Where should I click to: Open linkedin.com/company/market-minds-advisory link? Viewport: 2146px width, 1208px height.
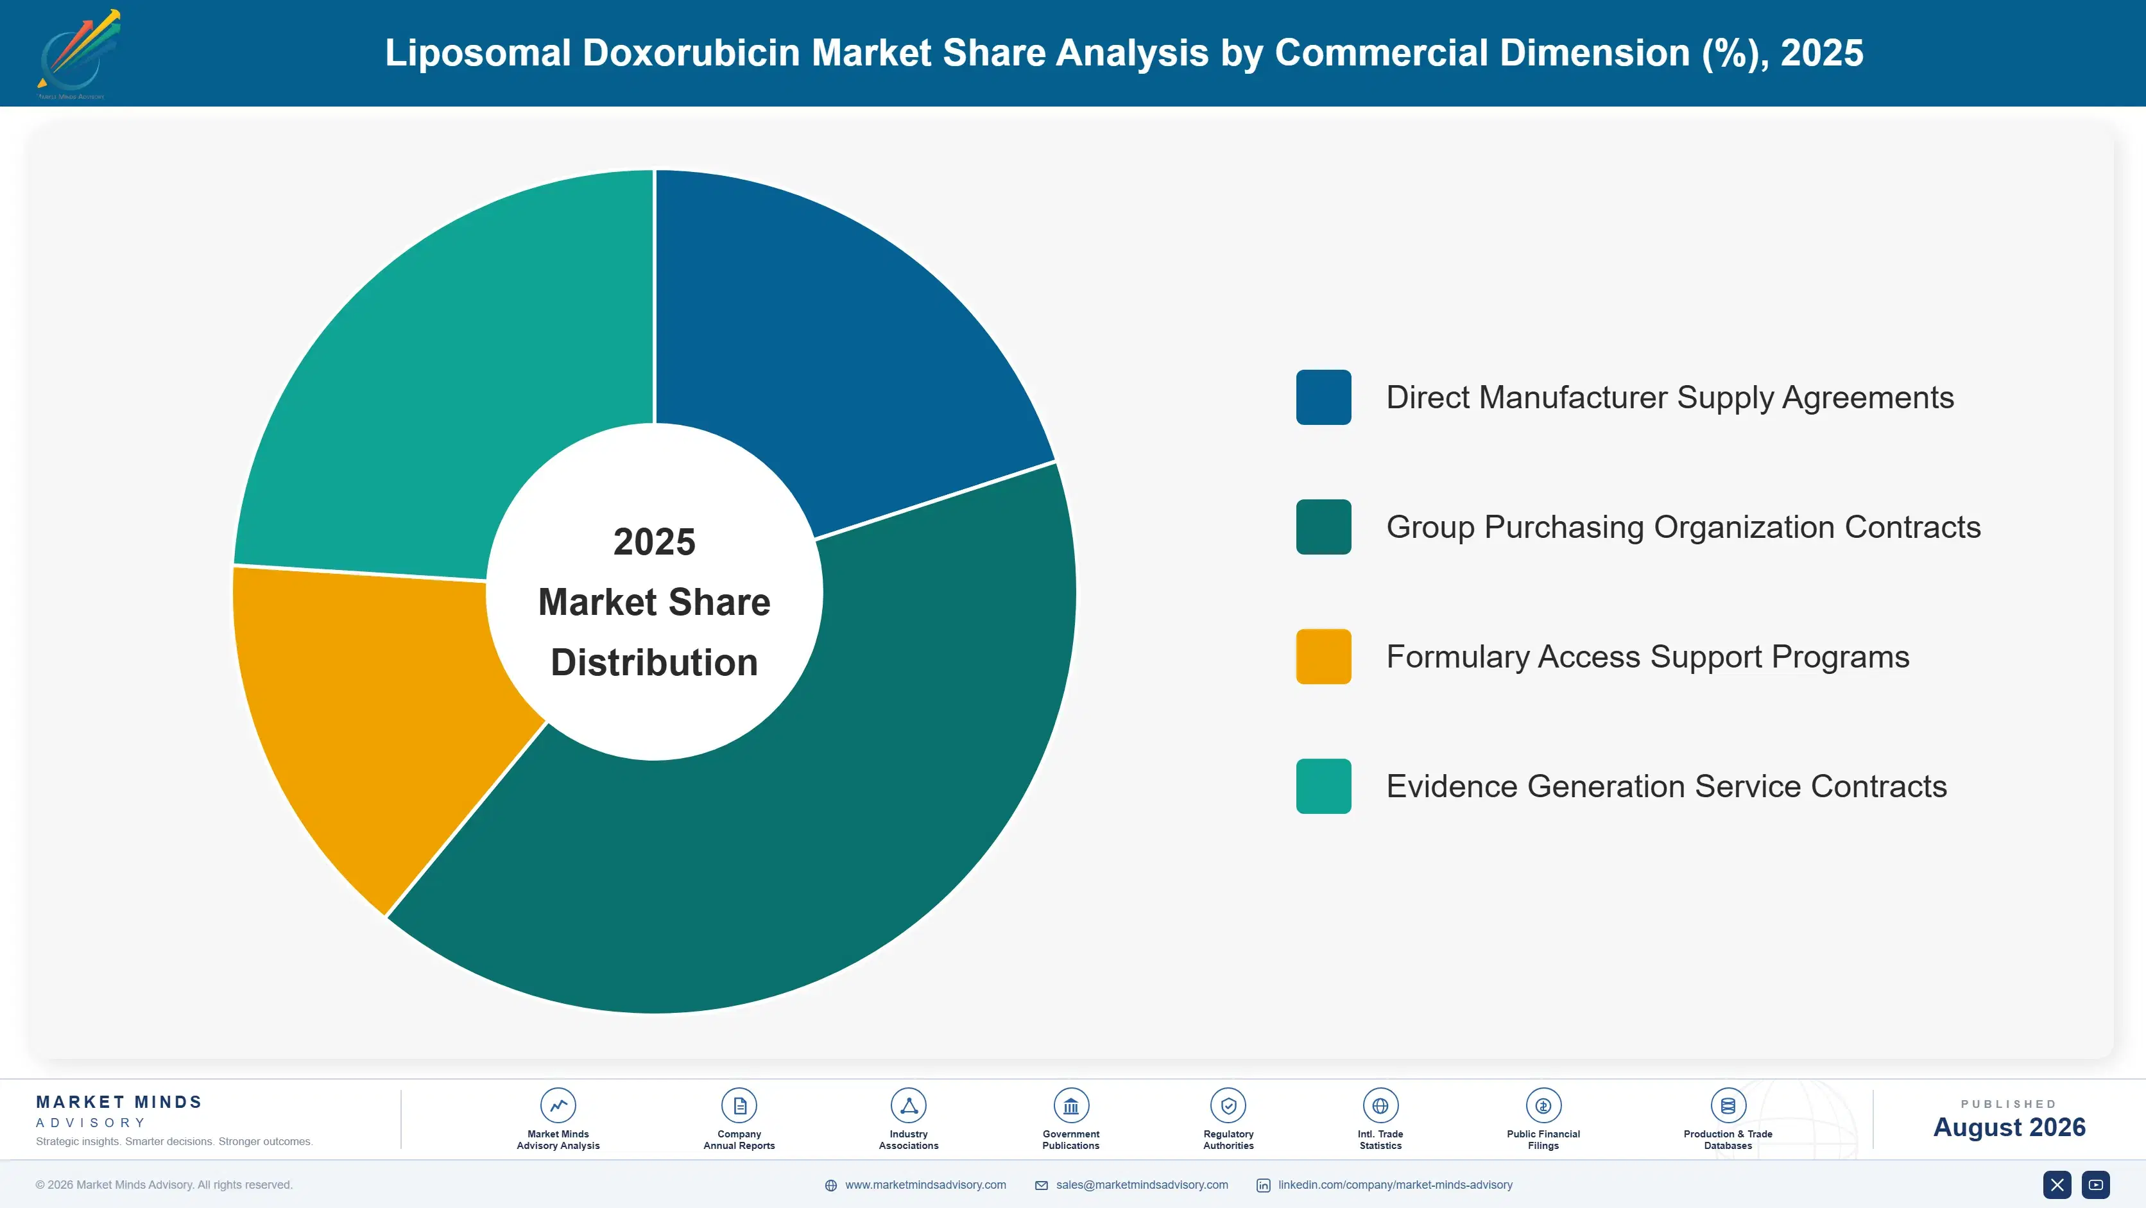pos(1395,1185)
